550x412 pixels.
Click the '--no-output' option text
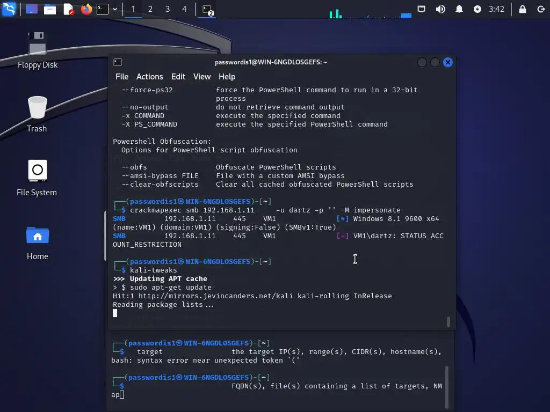(x=145, y=107)
